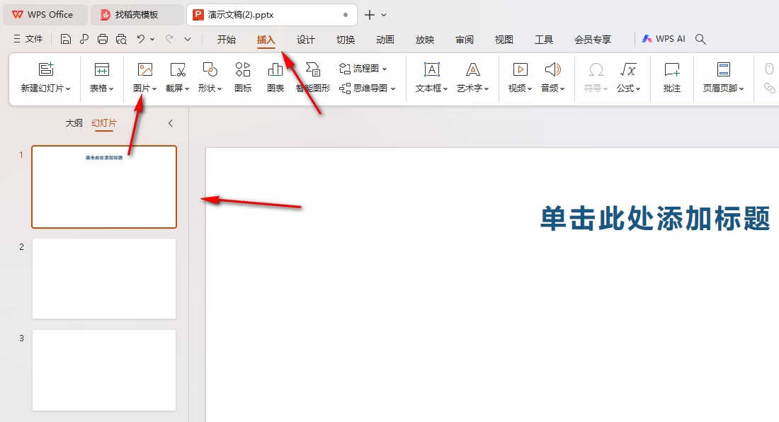Select slide 1 thumbnail
This screenshot has height=422, width=779.
pyautogui.click(x=104, y=187)
